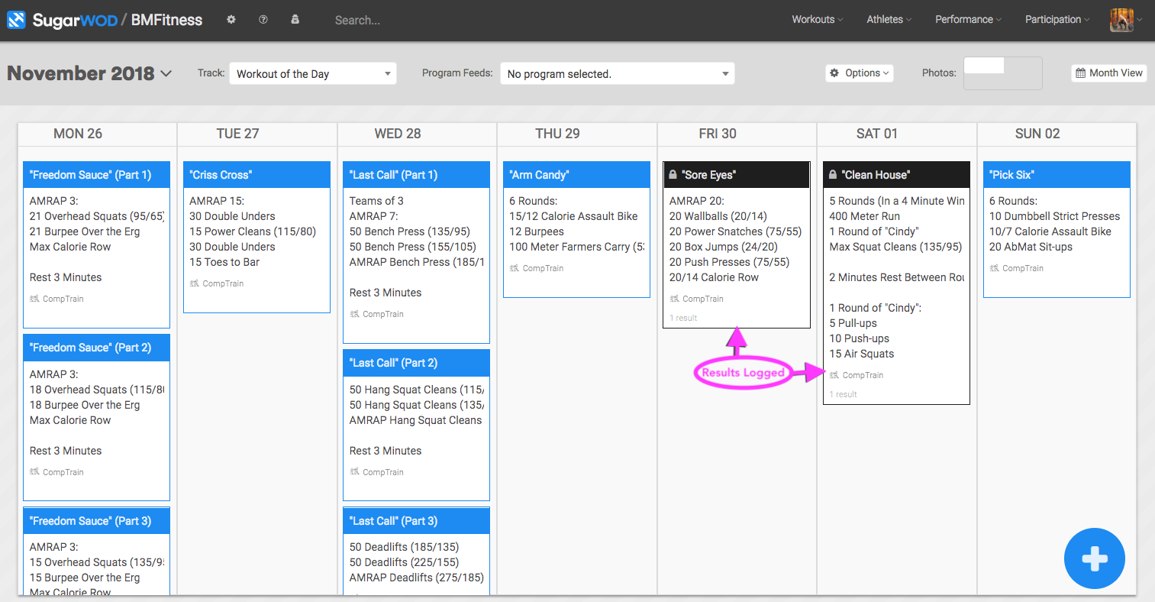Click the SugarWOD logo icon
The height and width of the screenshot is (602, 1155).
click(x=16, y=20)
